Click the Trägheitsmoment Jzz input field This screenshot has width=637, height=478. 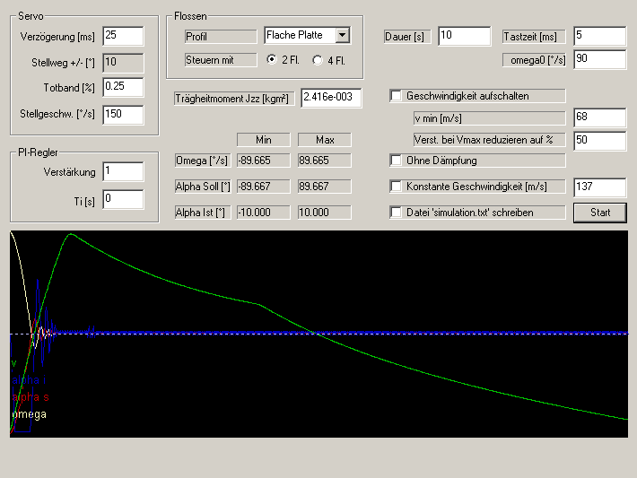click(x=331, y=97)
